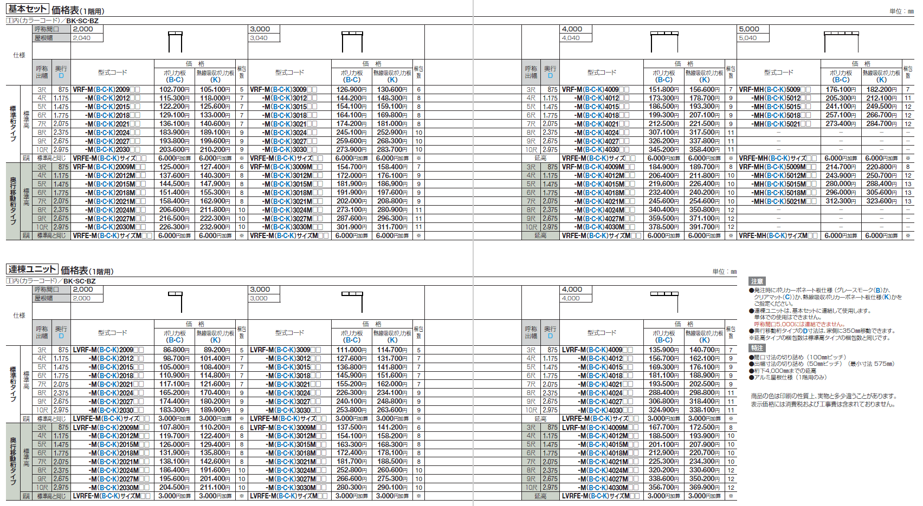The width and height of the screenshot is (923, 506).
Task: Click the 5,000 width carport diagram in 基本セット
Action: coord(841,42)
